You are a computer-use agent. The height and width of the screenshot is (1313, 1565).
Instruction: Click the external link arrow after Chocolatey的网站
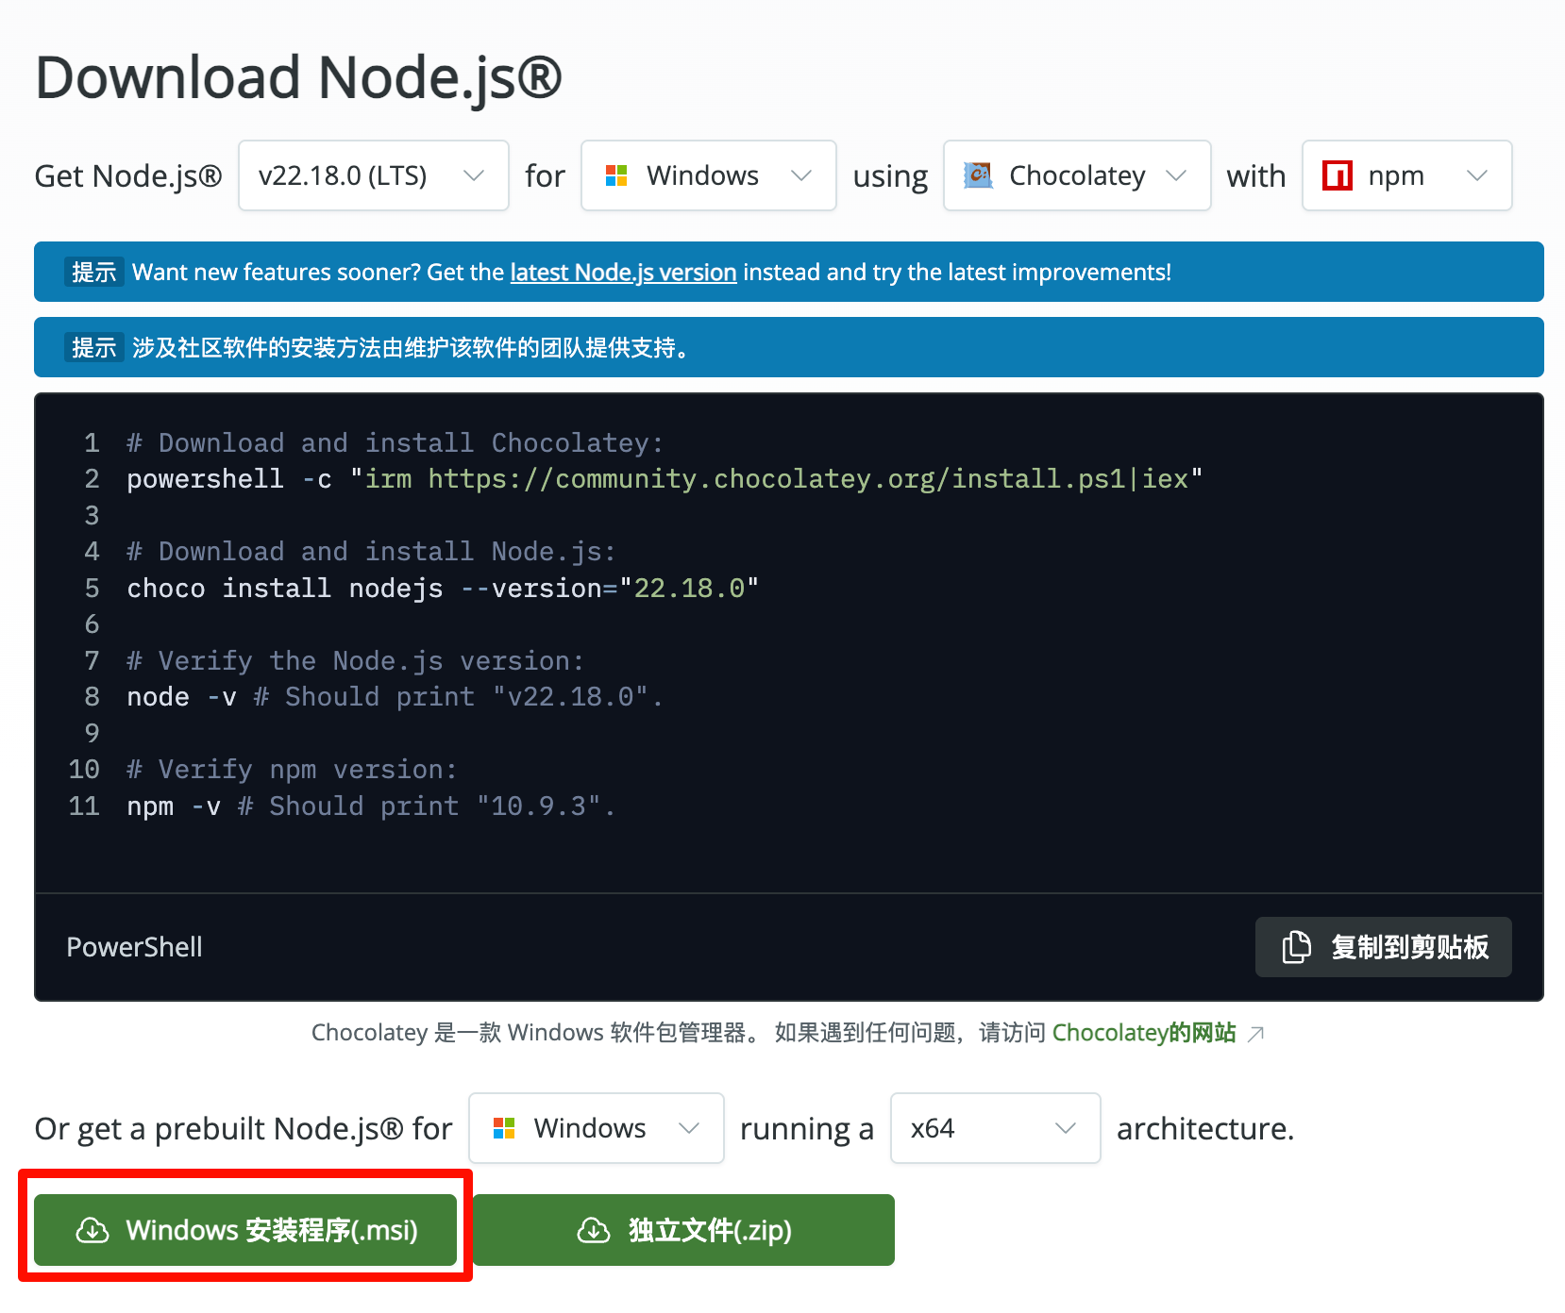[x=1255, y=1035]
